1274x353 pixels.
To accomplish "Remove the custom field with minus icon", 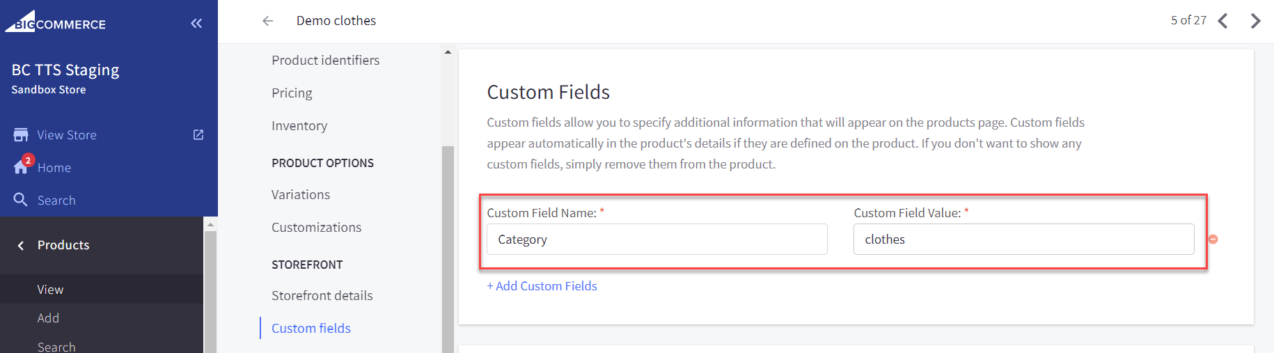I will click(x=1213, y=239).
